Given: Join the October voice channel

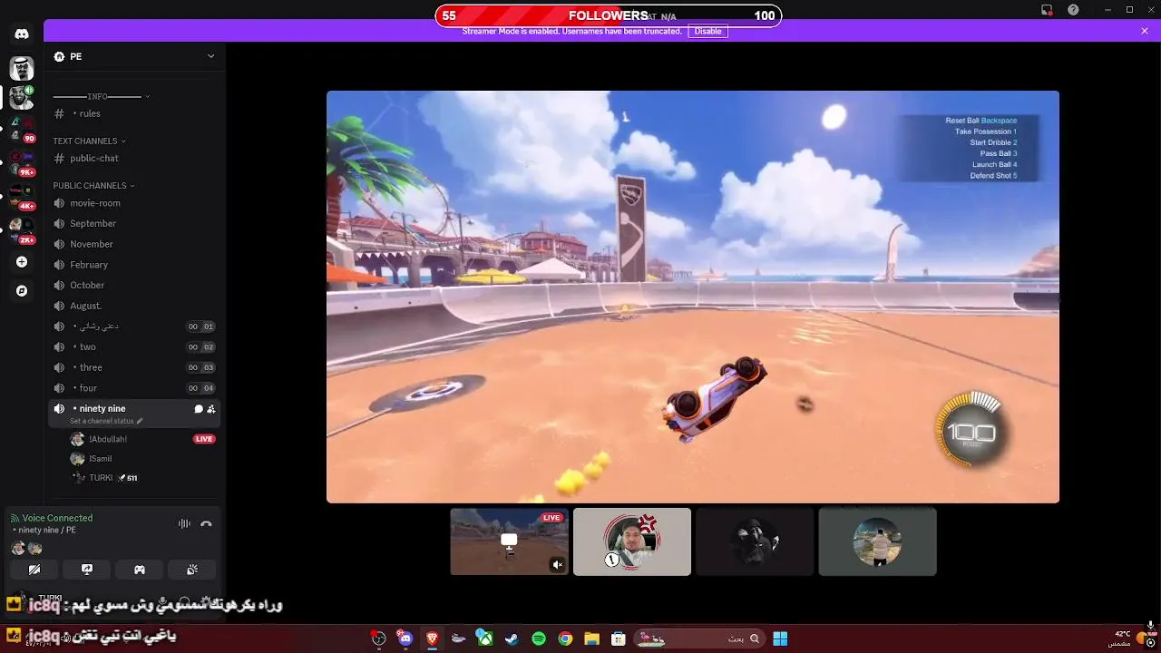Looking at the screenshot, I should pos(134,285).
